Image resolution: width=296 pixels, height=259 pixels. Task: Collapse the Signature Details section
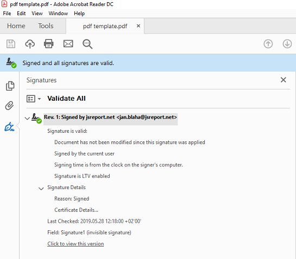click(x=41, y=189)
